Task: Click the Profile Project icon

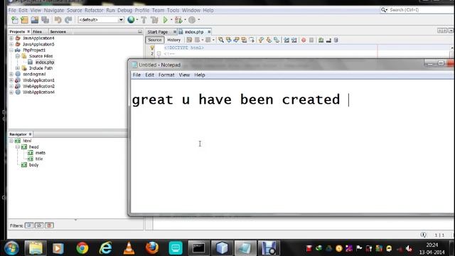Action: (192, 20)
